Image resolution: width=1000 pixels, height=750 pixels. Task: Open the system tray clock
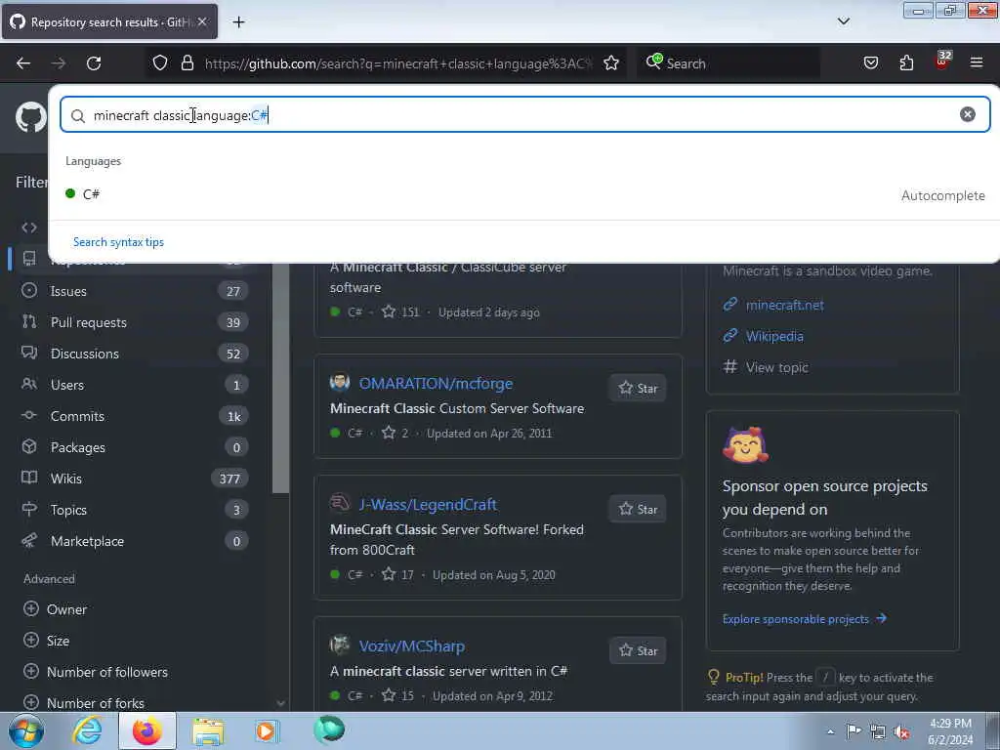point(950,731)
